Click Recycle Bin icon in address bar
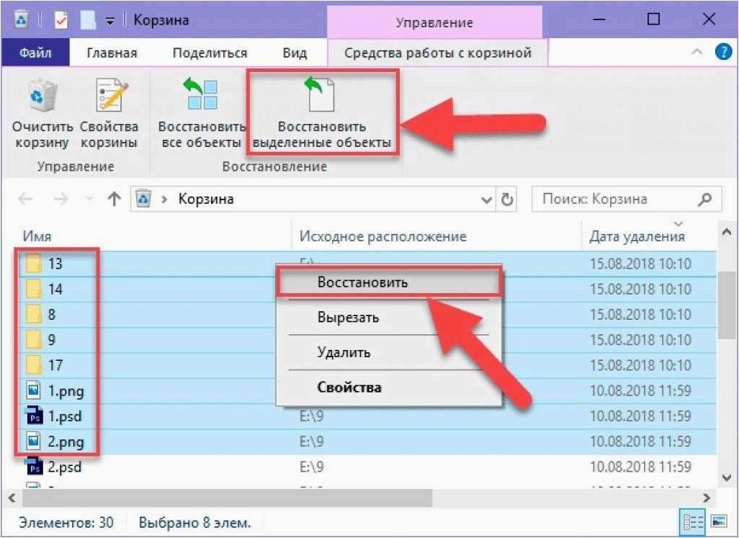The width and height of the screenshot is (739, 538). pyautogui.click(x=143, y=199)
